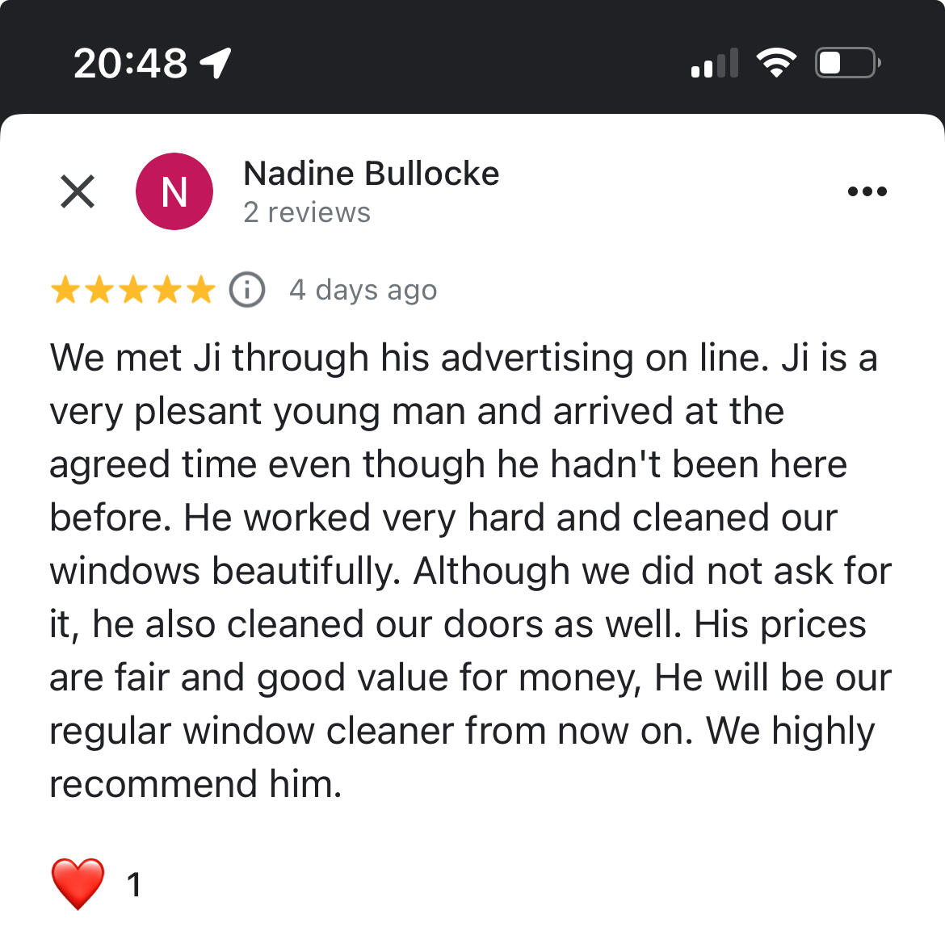
Task: Tap the '4 days ago' timestamp
Action: [363, 290]
